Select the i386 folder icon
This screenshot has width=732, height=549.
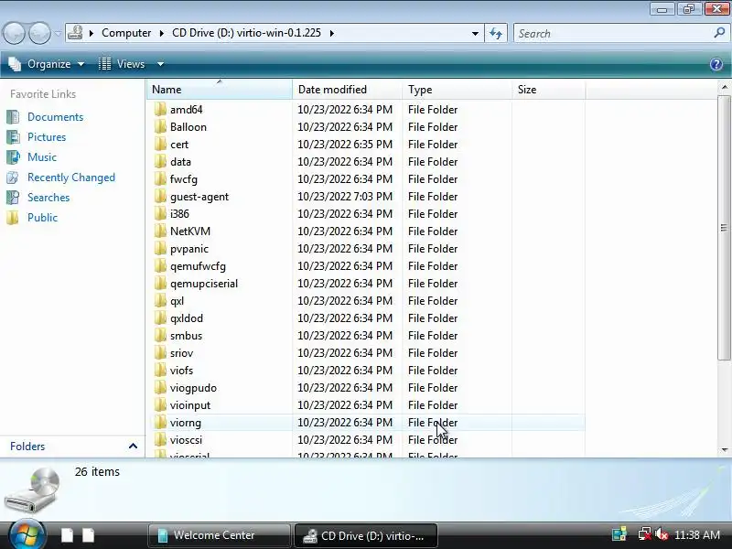160,214
